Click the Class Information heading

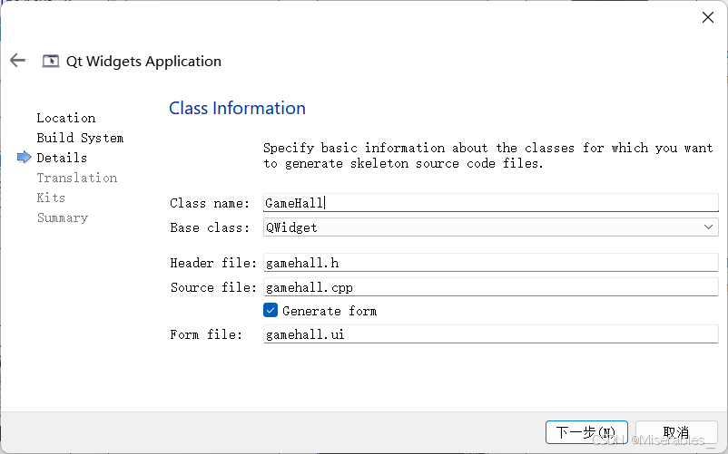tap(237, 108)
